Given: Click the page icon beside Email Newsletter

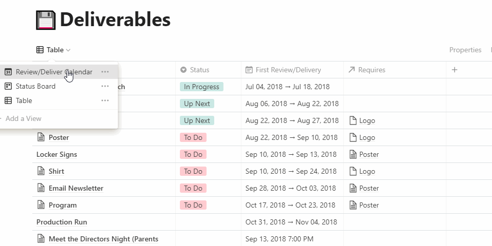Looking at the screenshot, I should point(41,188).
